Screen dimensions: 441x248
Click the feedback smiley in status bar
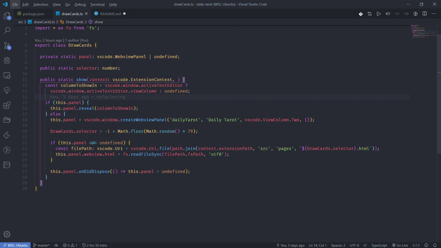click(x=426, y=245)
